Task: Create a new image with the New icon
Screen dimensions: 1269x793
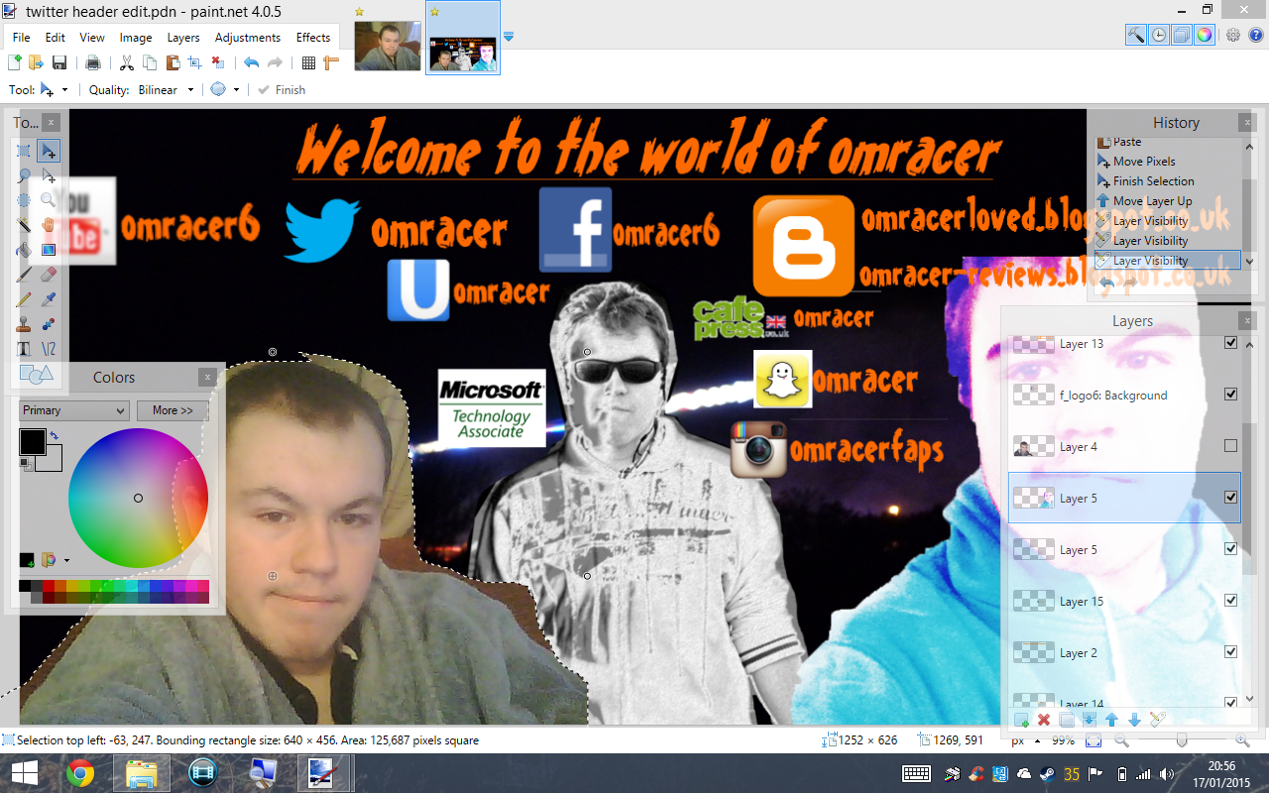Action: tap(15, 63)
